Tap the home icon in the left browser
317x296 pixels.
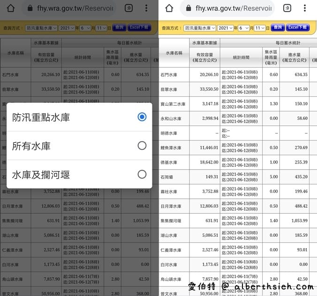click(x=10, y=8)
